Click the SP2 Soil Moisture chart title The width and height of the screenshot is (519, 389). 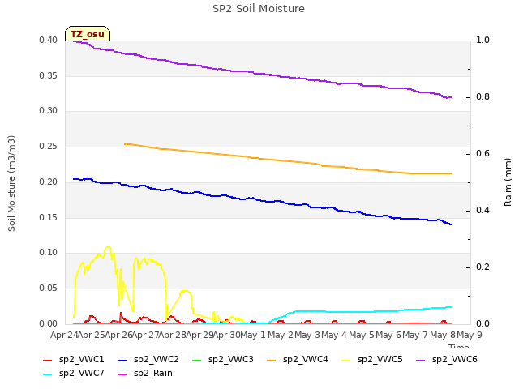tap(259, 9)
